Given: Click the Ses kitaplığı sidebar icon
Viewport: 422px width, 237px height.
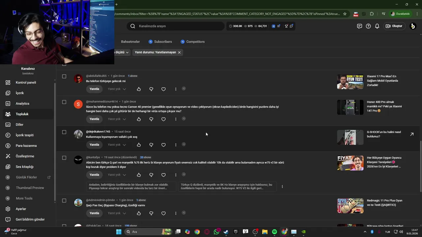Looking at the screenshot, I should coord(8,167).
